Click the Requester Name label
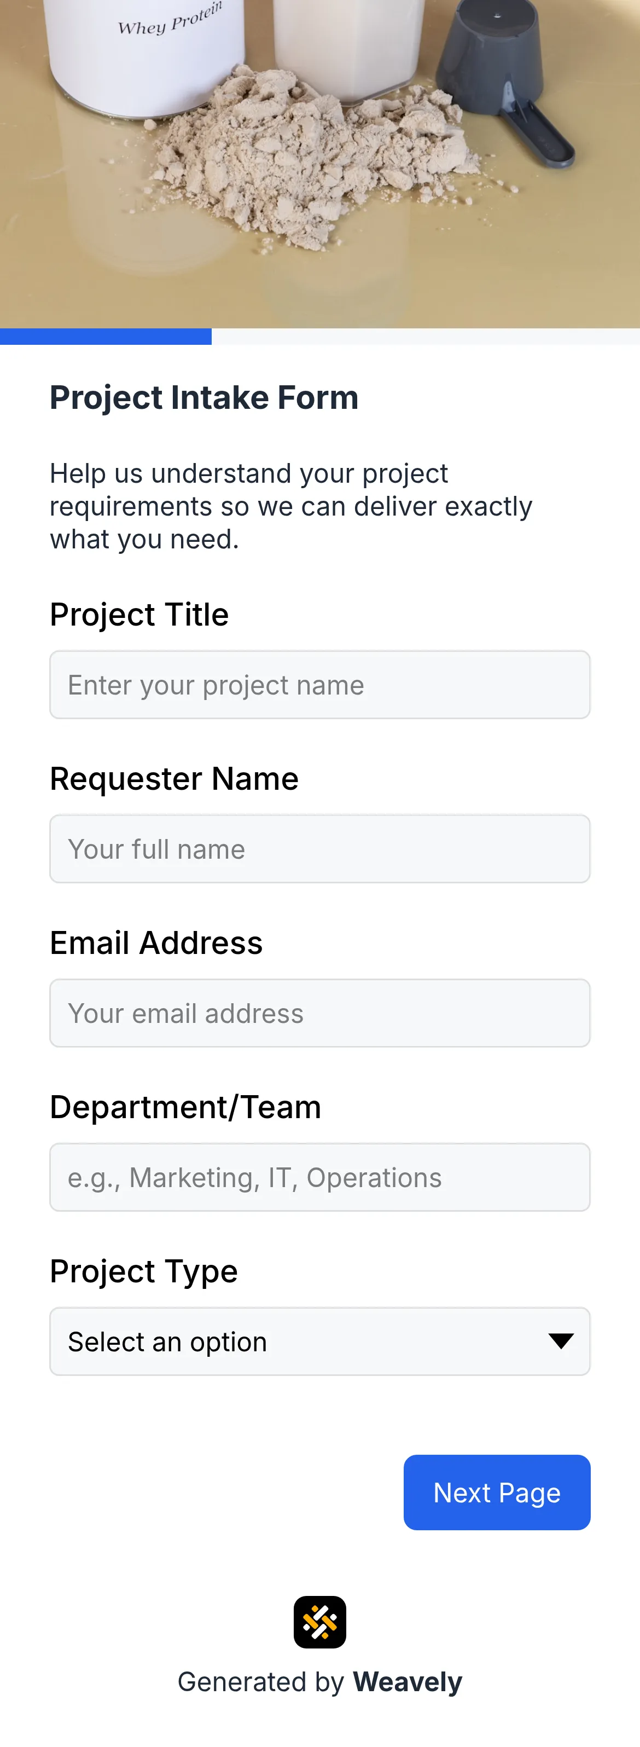640x1747 pixels. click(173, 779)
